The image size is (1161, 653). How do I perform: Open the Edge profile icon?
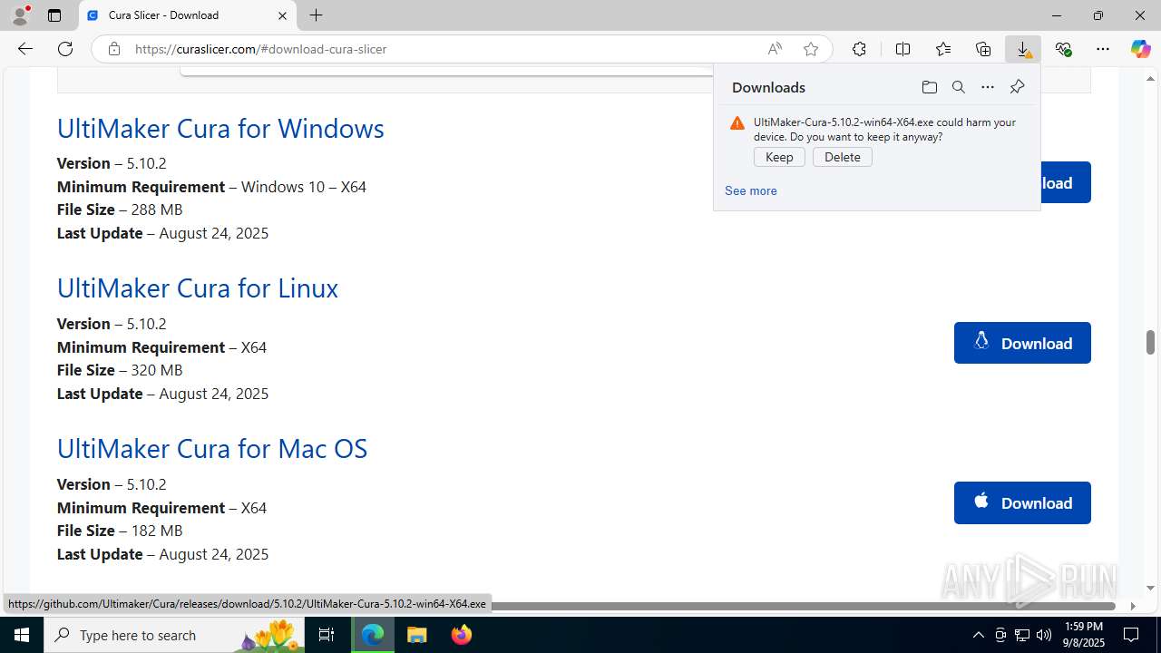20,15
